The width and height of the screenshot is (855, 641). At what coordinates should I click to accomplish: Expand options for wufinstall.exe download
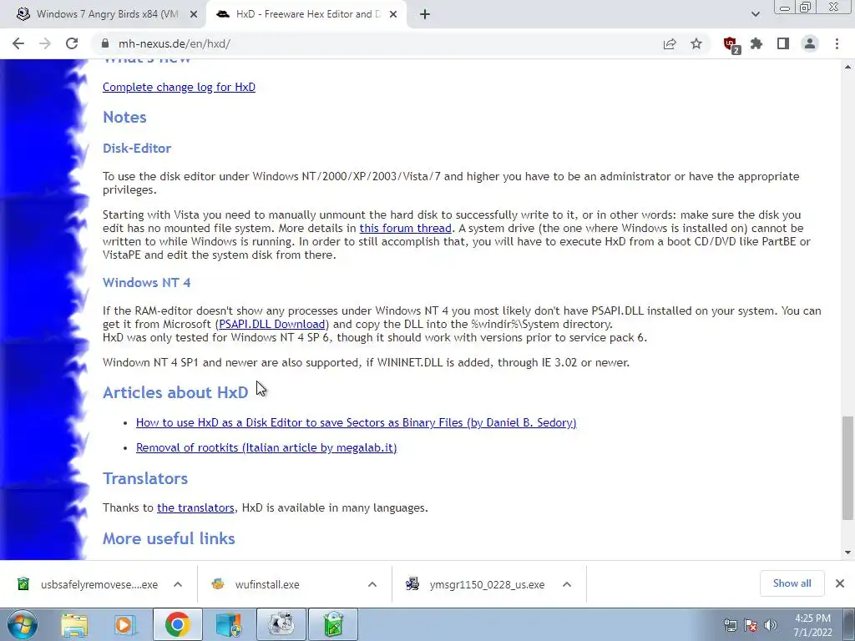(x=372, y=584)
